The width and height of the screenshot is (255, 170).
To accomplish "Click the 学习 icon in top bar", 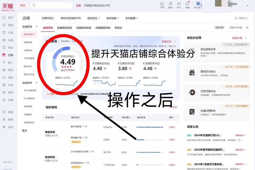I will tap(179, 4).
